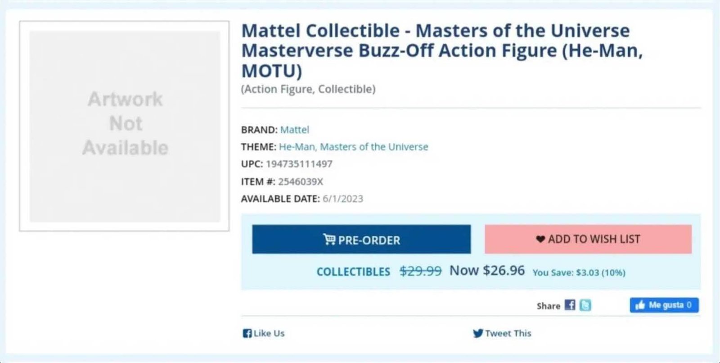This screenshot has width=720, height=363.
Task: Click the Twitter share icon beside Share
Action: click(585, 305)
